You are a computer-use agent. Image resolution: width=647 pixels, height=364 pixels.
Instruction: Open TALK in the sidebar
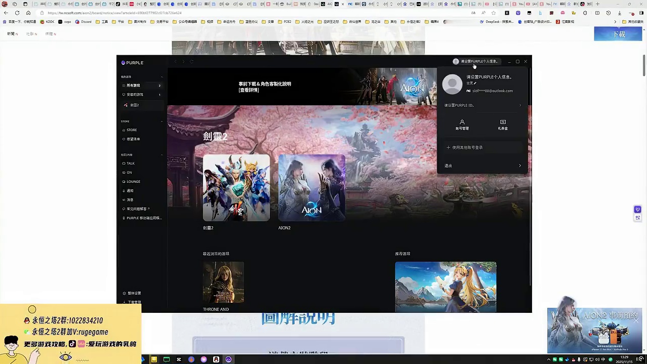click(131, 164)
